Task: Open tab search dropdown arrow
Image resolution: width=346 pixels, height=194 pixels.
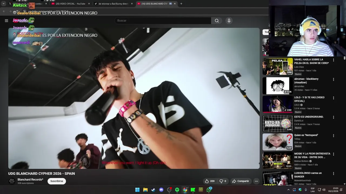Action: (4, 4)
